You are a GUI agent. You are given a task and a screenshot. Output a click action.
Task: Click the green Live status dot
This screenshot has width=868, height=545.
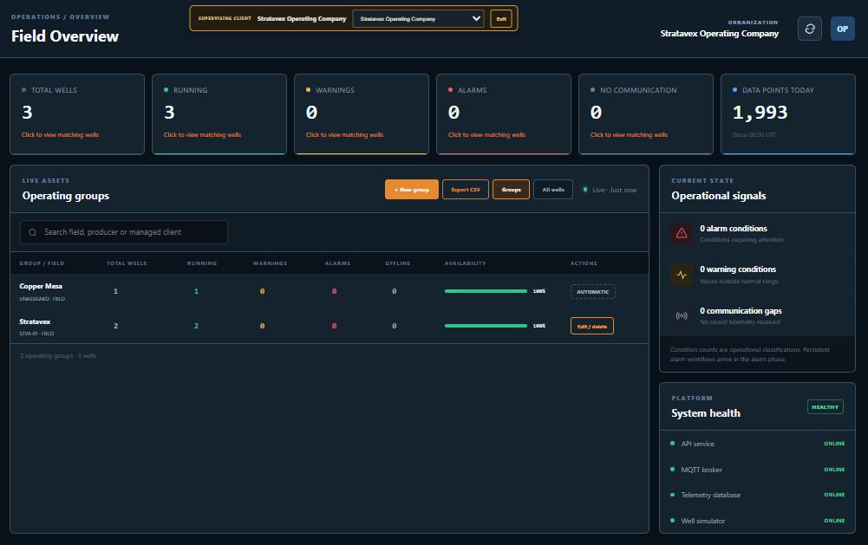(x=585, y=190)
